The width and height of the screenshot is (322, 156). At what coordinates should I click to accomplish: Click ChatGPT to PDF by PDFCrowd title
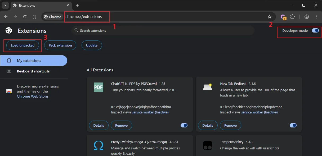coord(134,84)
